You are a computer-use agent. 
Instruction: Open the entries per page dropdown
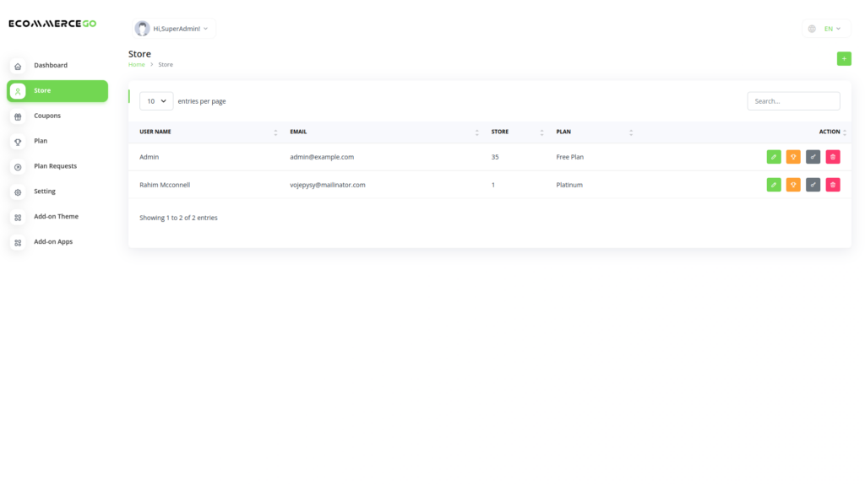(x=155, y=100)
